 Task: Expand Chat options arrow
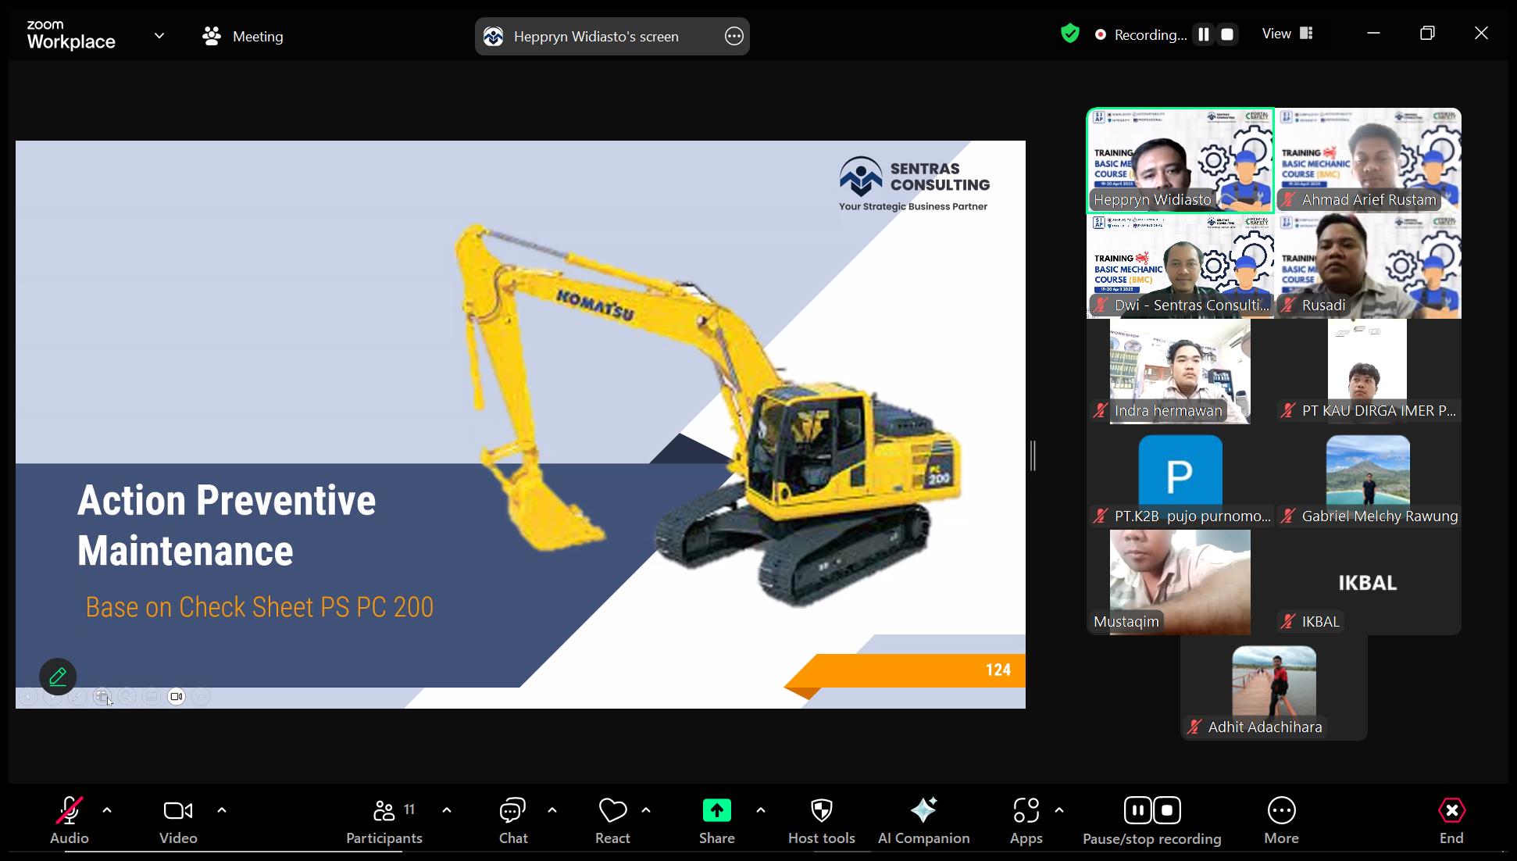tap(552, 810)
